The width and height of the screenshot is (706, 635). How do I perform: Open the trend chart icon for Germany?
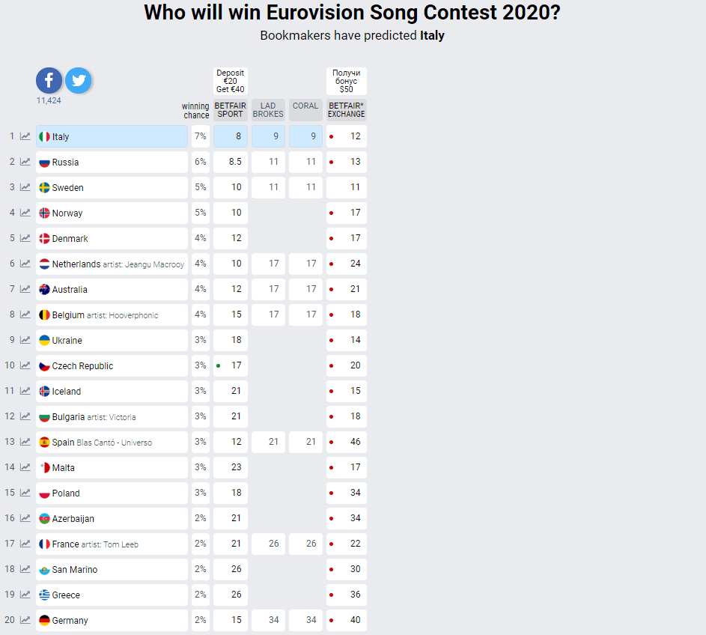pyautogui.click(x=25, y=620)
